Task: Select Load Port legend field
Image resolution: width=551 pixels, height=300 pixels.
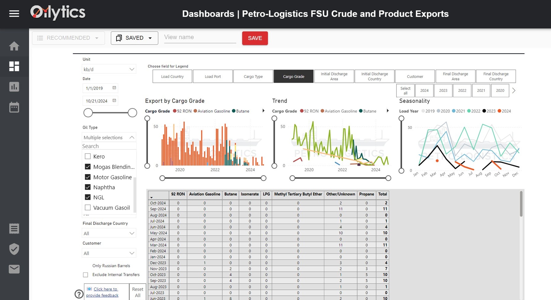Action: pos(213,76)
